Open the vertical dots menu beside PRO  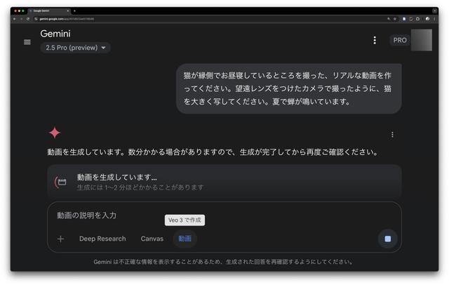tap(375, 41)
